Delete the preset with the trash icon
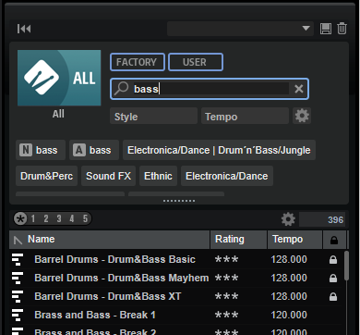 (x=342, y=29)
